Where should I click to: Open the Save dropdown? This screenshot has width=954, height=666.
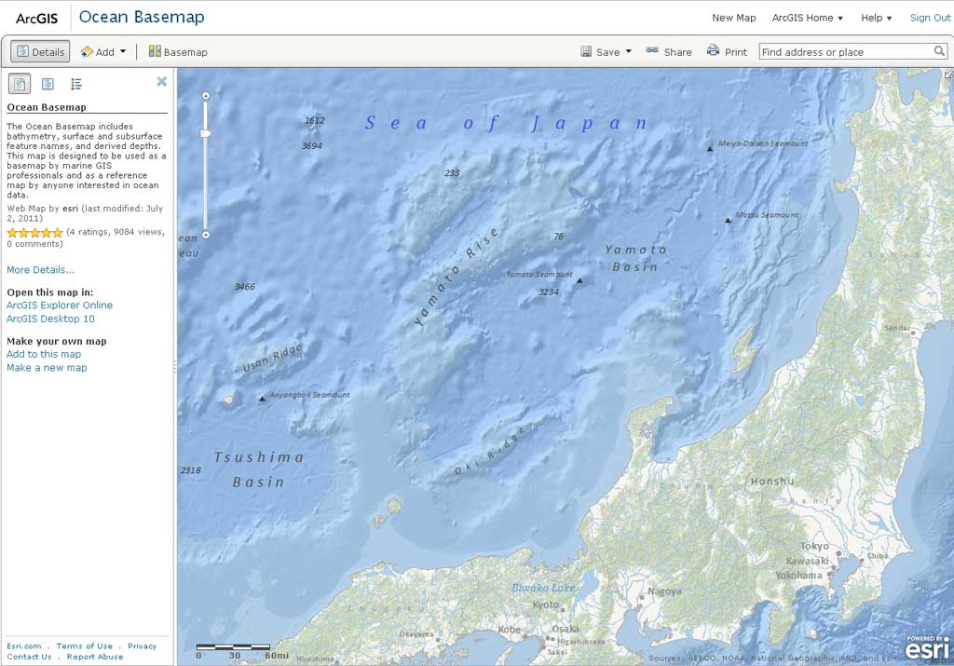606,52
